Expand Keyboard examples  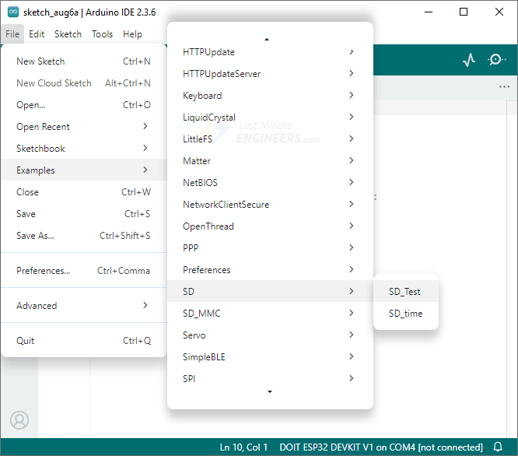tap(270, 96)
